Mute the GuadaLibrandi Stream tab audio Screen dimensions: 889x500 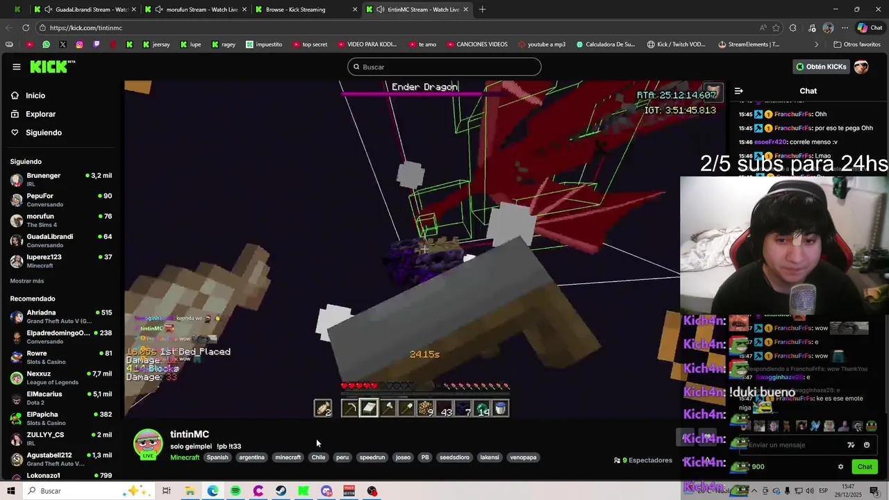(47, 10)
